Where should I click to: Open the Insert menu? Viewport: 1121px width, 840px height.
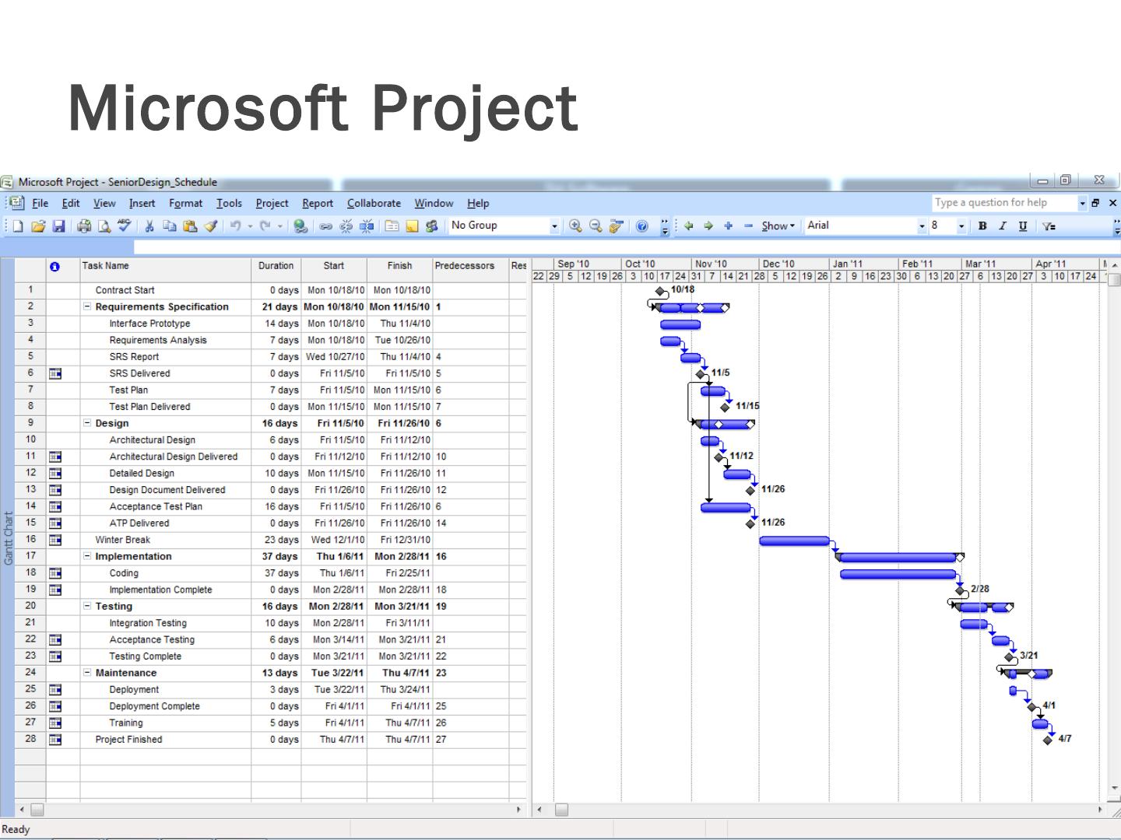click(142, 204)
